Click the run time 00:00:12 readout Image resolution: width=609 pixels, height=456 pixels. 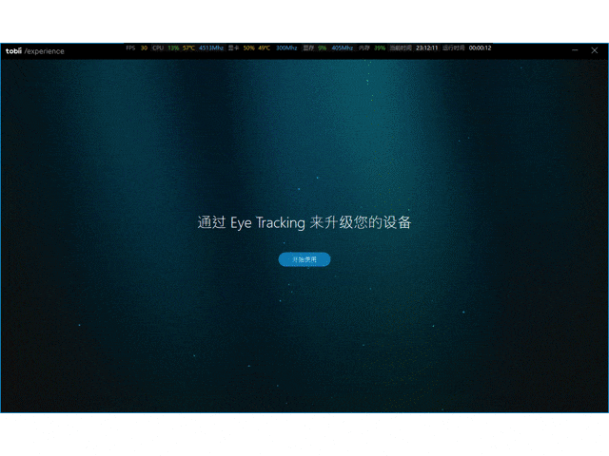point(480,48)
